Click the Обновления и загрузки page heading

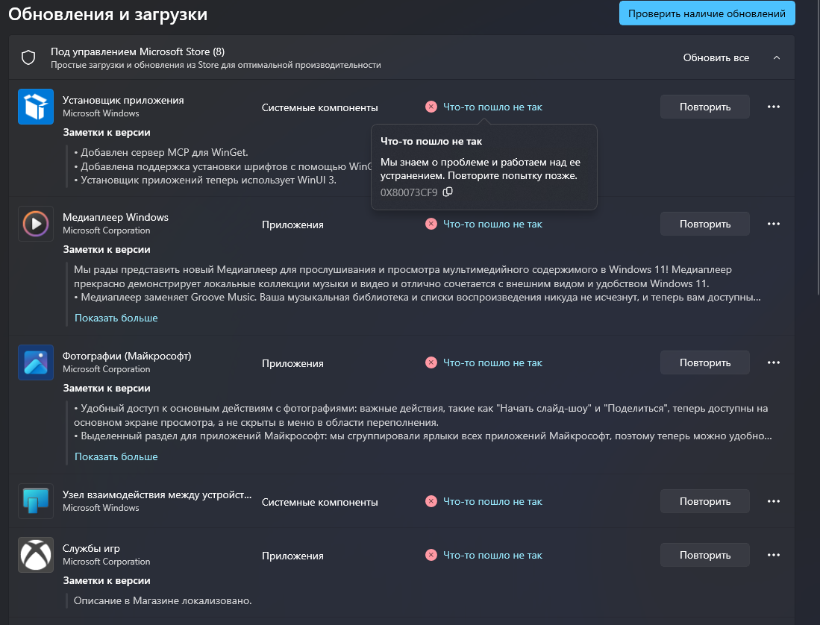coord(107,14)
